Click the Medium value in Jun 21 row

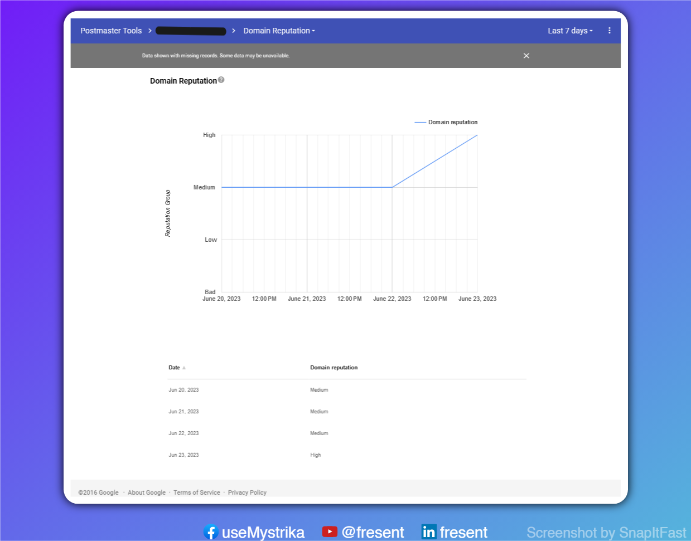(x=319, y=412)
